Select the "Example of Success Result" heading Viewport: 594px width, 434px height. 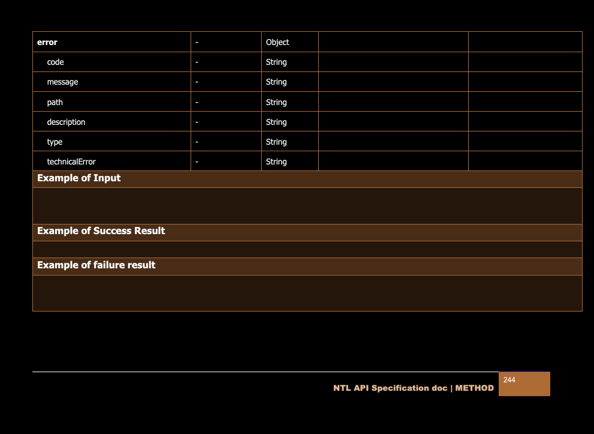coord(101,231)
